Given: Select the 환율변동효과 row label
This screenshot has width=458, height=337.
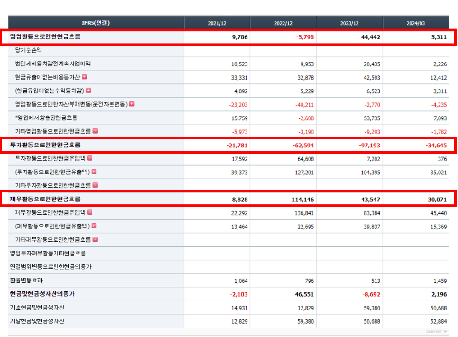Looking at the screenshot, I should pos(26,280).
